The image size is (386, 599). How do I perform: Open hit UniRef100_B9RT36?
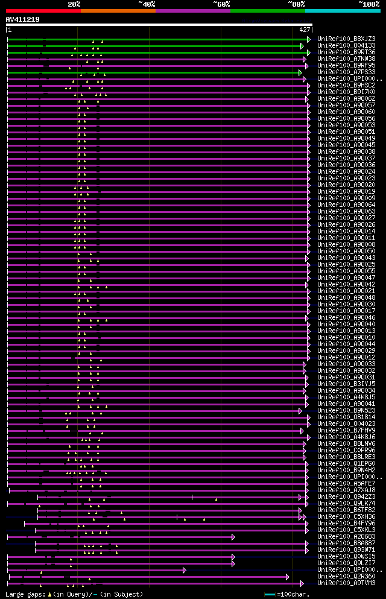click(x=346, y=52)
